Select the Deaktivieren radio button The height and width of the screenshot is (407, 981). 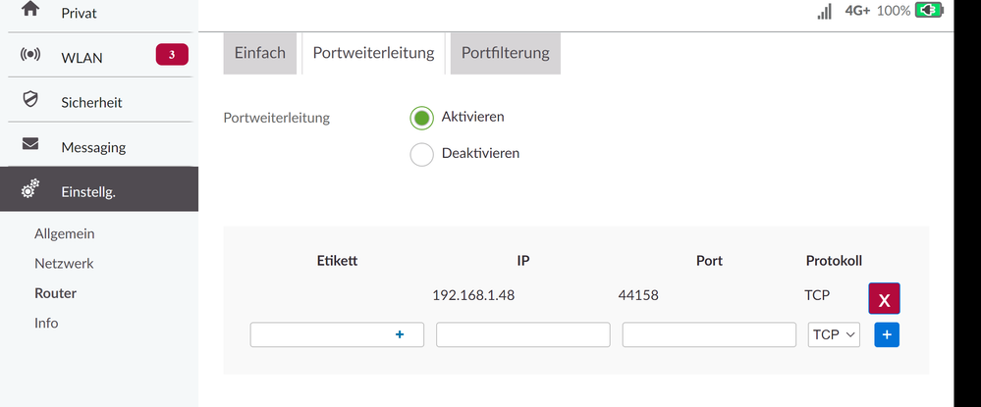tap(421, 154)
